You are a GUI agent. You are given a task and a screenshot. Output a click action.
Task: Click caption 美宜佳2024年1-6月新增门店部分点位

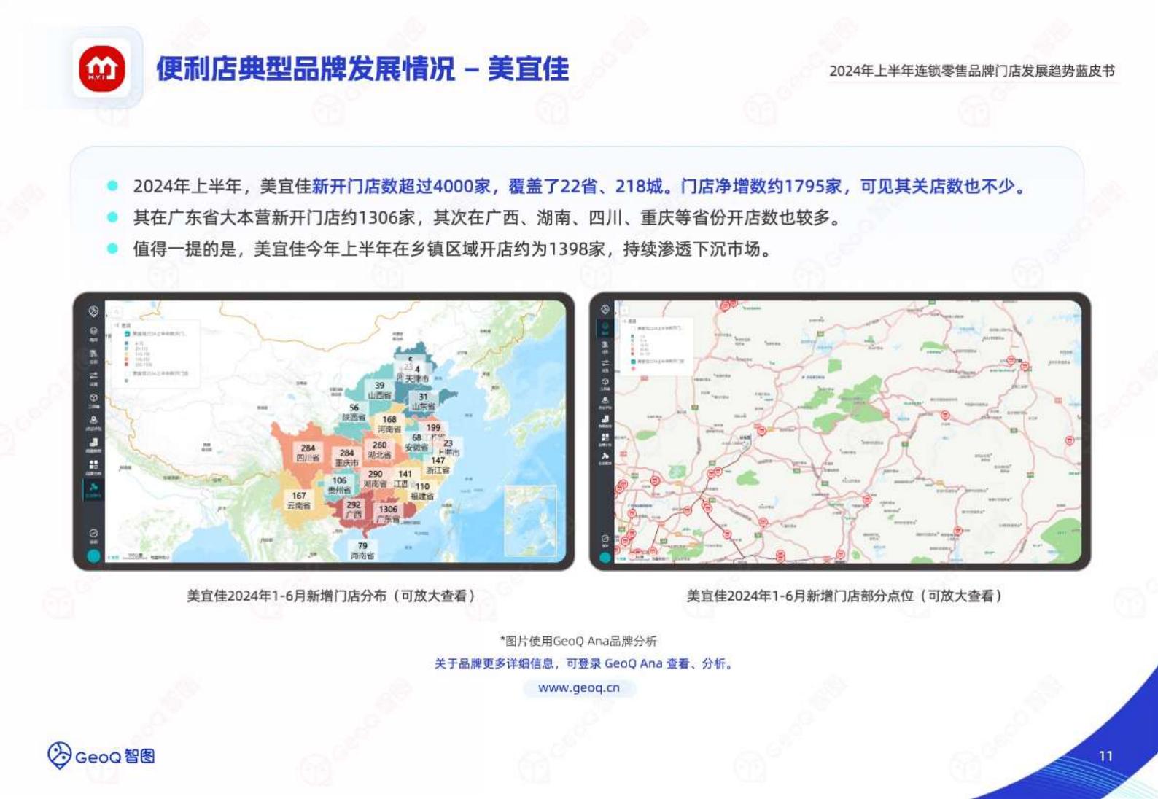point(844,596)
